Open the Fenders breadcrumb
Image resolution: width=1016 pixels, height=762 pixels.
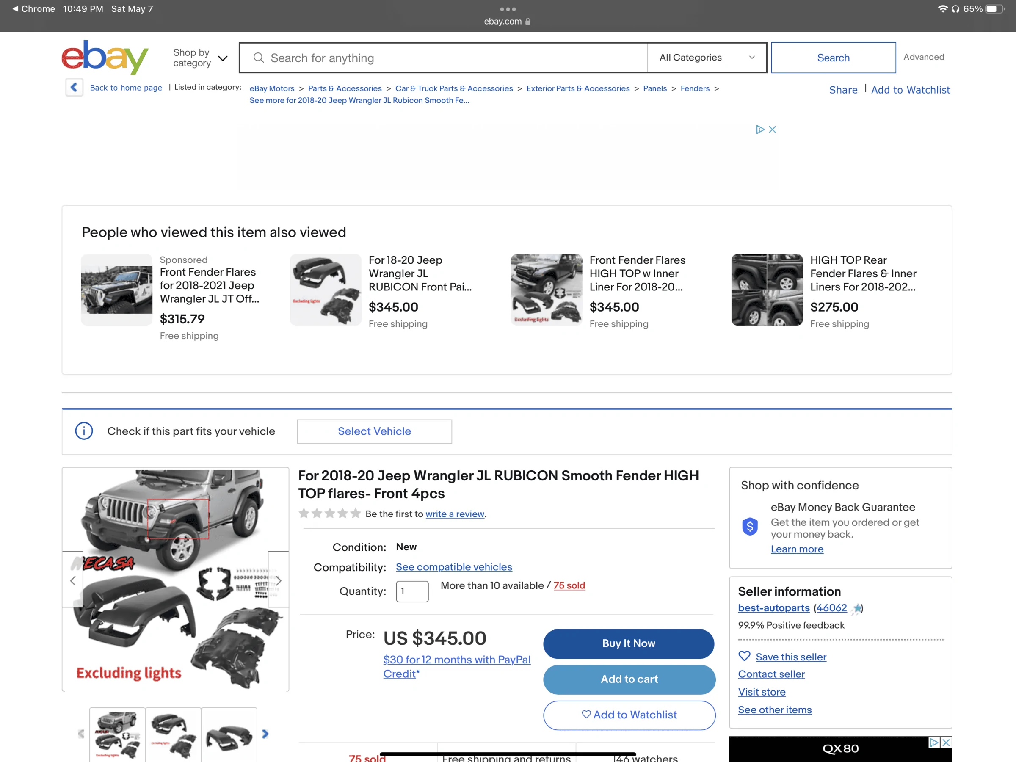point(695,88)
